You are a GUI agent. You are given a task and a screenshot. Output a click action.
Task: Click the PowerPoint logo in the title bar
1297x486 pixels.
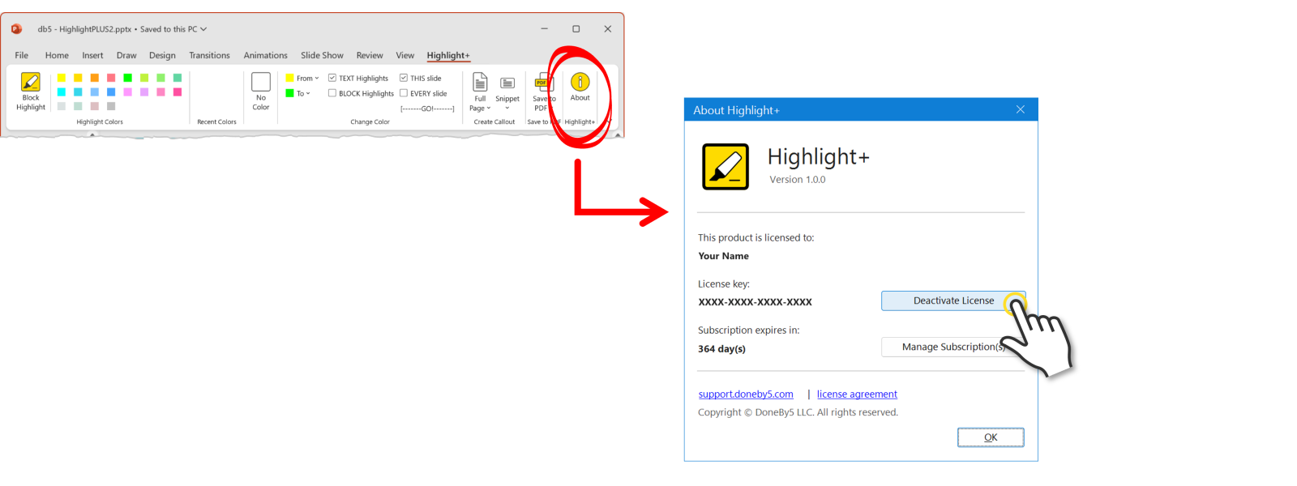(x=16, y=28)
